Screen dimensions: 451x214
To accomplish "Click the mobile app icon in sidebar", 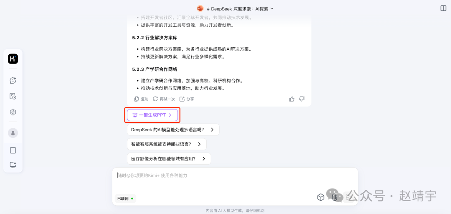I will (13, 150).
